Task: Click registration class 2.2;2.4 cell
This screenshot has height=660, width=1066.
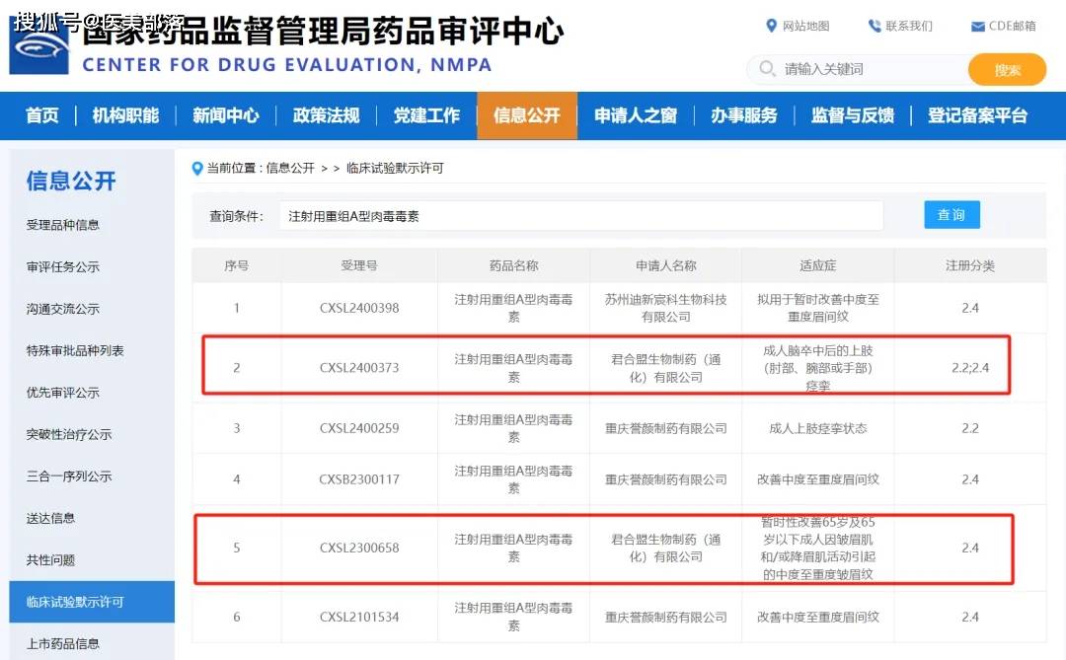Action: [970, 368]
